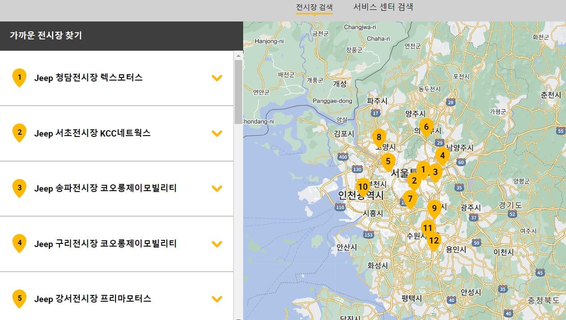Click the list scrollbar up arrow
The height and width of the screenshot is (320, 566).
(238, 55)
